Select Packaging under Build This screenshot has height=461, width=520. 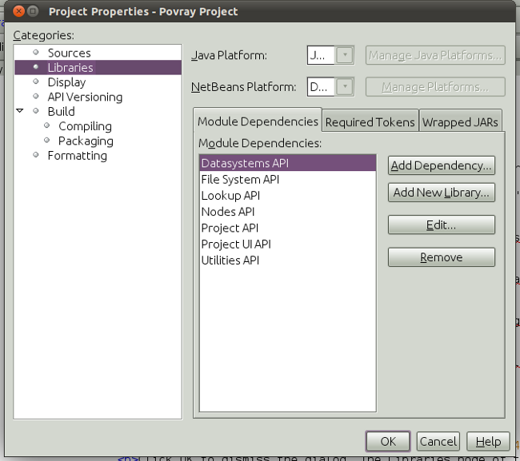tap(86, 141)
